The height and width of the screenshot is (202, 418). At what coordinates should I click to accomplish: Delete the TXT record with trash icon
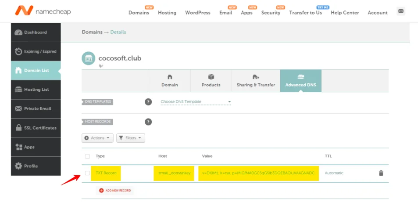381,173
